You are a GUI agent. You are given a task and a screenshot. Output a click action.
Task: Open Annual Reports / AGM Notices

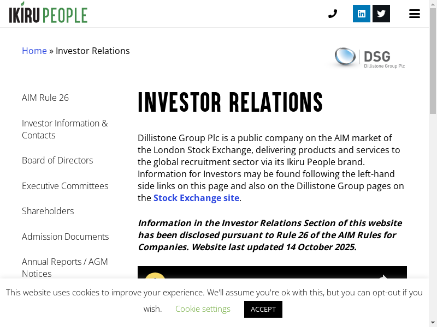click(x=64, y=268)
